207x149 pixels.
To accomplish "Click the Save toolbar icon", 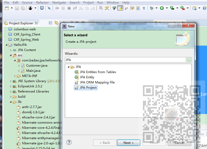I will pos(17,8).
